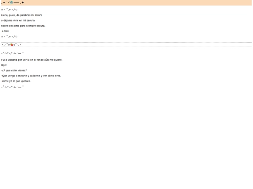Viewport: 253px width, 189px height.
Task: Click the italic line "-¿A que coño vienes?"
Action: click(14, 70)
